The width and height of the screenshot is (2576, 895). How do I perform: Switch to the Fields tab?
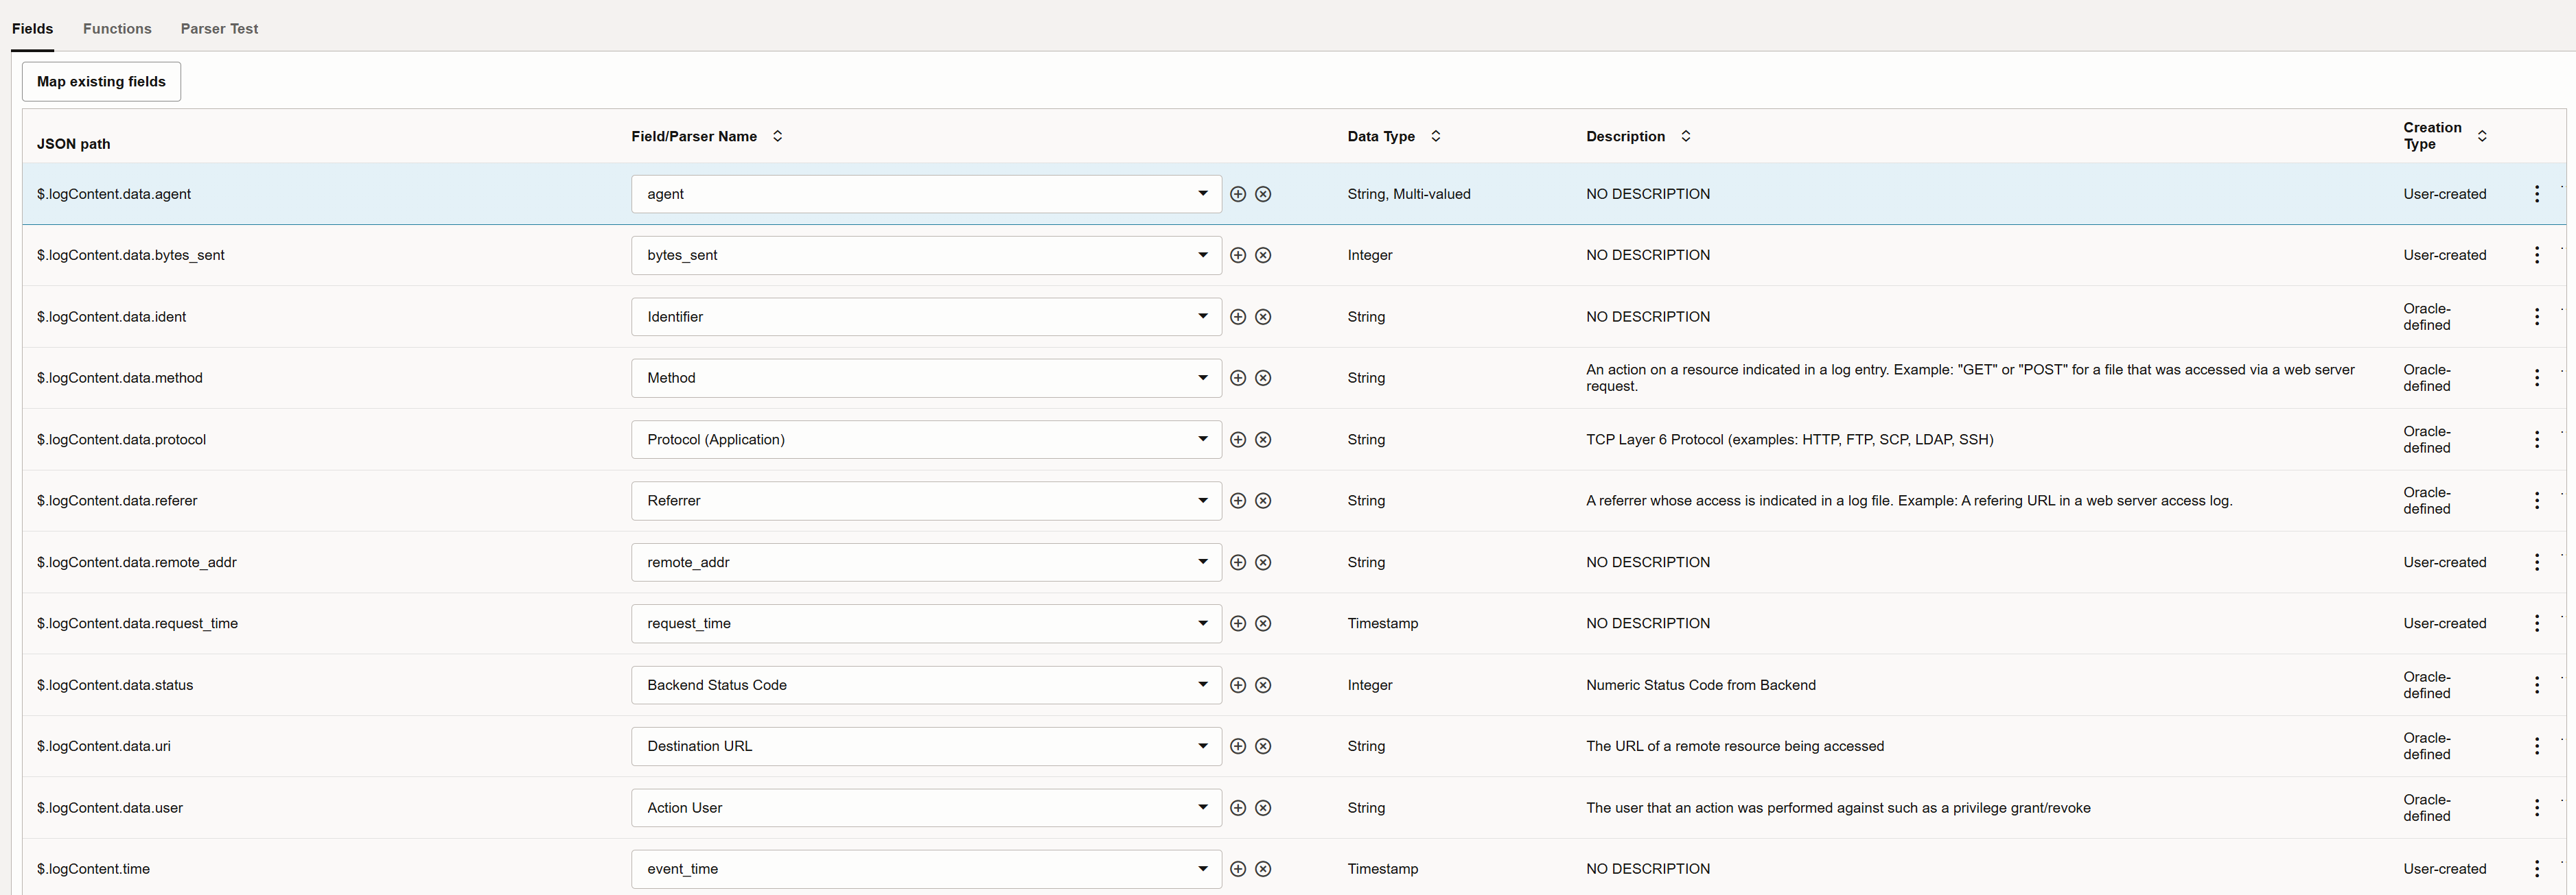pos(32,29)
